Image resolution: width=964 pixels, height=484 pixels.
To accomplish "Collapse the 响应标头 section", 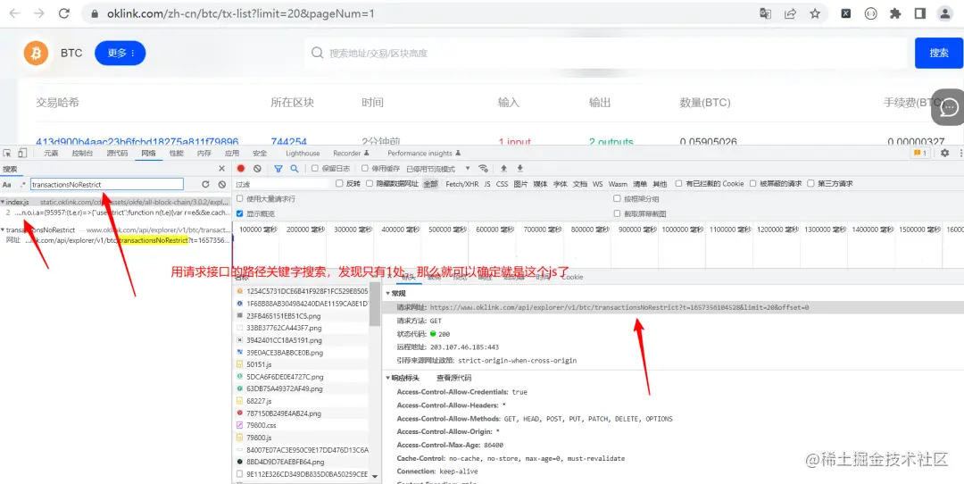I will click(388, 378).
